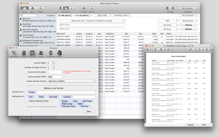This screenshot has height=137, width=219.
Task: Click the Default button in main window
Action: tap(189, 29)
